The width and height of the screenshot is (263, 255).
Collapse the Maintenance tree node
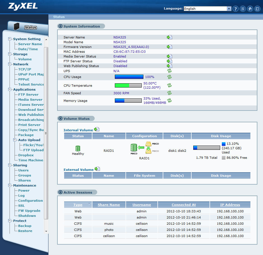[10, 185]
